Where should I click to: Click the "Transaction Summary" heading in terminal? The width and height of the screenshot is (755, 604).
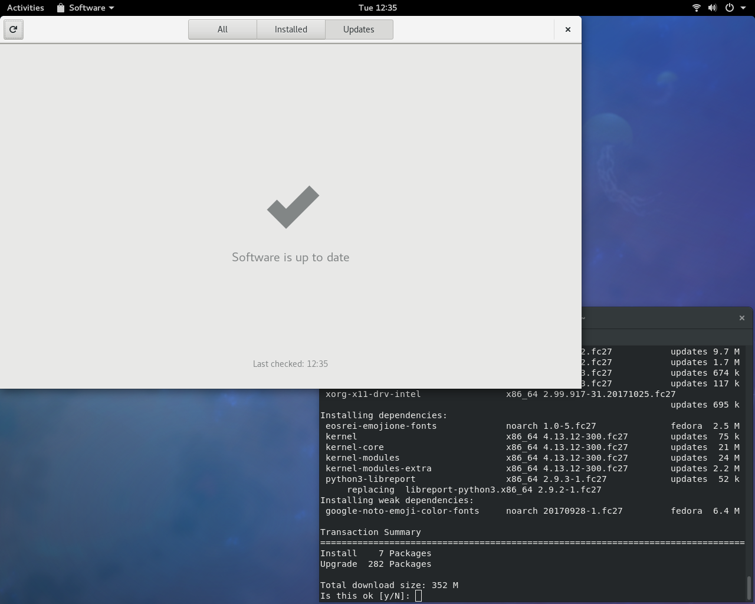(x=370, y=532)
